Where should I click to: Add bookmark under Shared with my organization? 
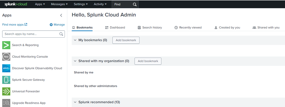pos(148,61)
